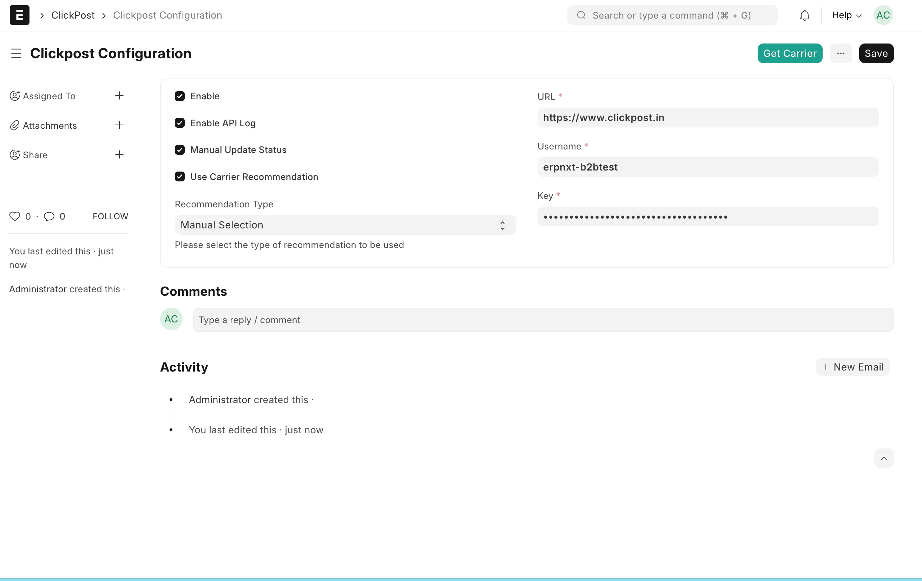Click the Share sidebar label

35,155
